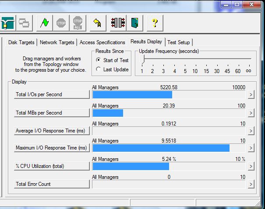Image resolution: width=265 pixels, height=209 pixels.
Task: Expand details arrow for Total Error Count
Action: [251, 184]
